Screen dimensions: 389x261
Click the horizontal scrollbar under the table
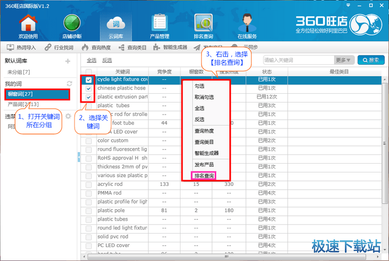(227, 256)
